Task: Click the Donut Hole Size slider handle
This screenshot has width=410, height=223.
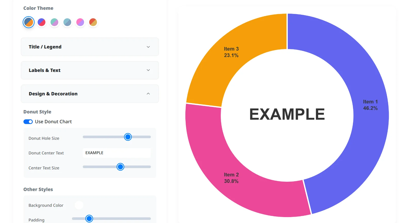Action: [x=128, y=137]
